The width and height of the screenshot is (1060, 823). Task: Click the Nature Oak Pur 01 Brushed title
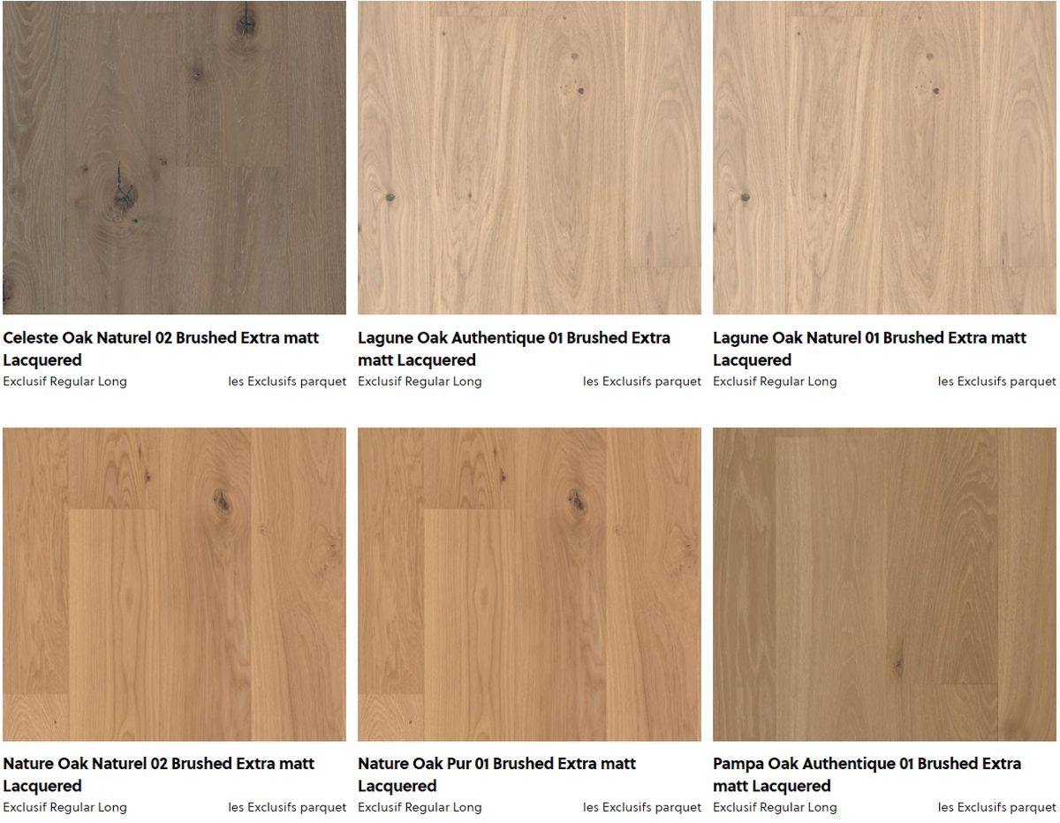(497, 774)
